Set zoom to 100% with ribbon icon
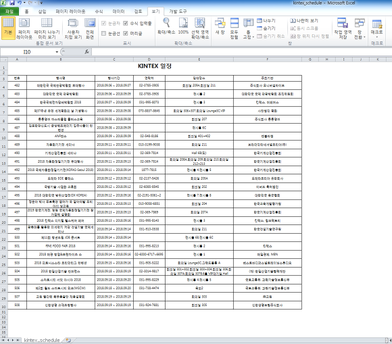Viewport: 392px width, 344px height. (x=183, y=26)
